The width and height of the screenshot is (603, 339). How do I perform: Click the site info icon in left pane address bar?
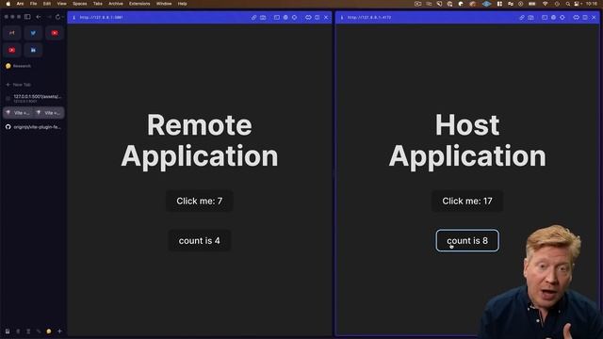pos(73,17)
